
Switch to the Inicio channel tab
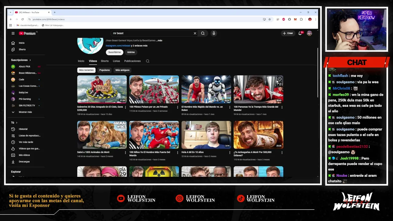coord(81,61)
